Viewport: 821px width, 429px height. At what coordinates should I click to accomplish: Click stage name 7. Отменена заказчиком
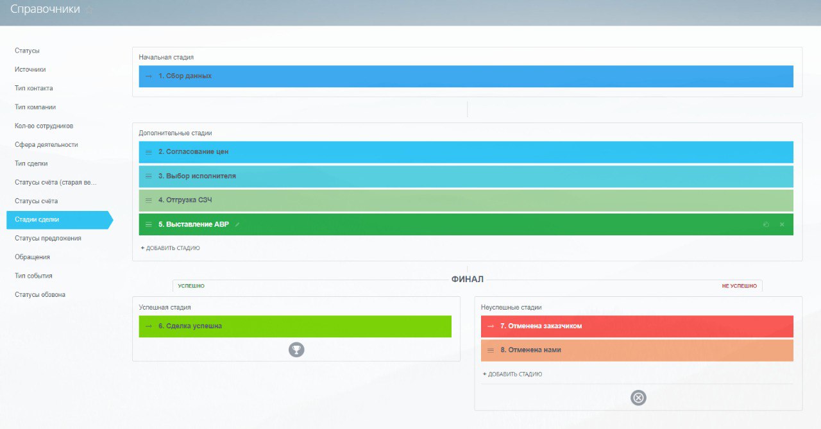[541, 326]
